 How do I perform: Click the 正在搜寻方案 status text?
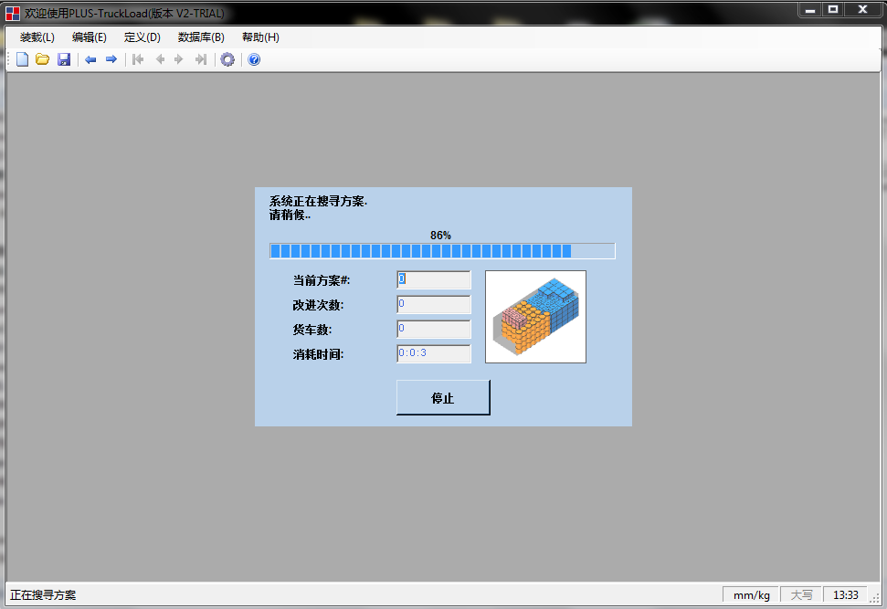tap(43, 595)
